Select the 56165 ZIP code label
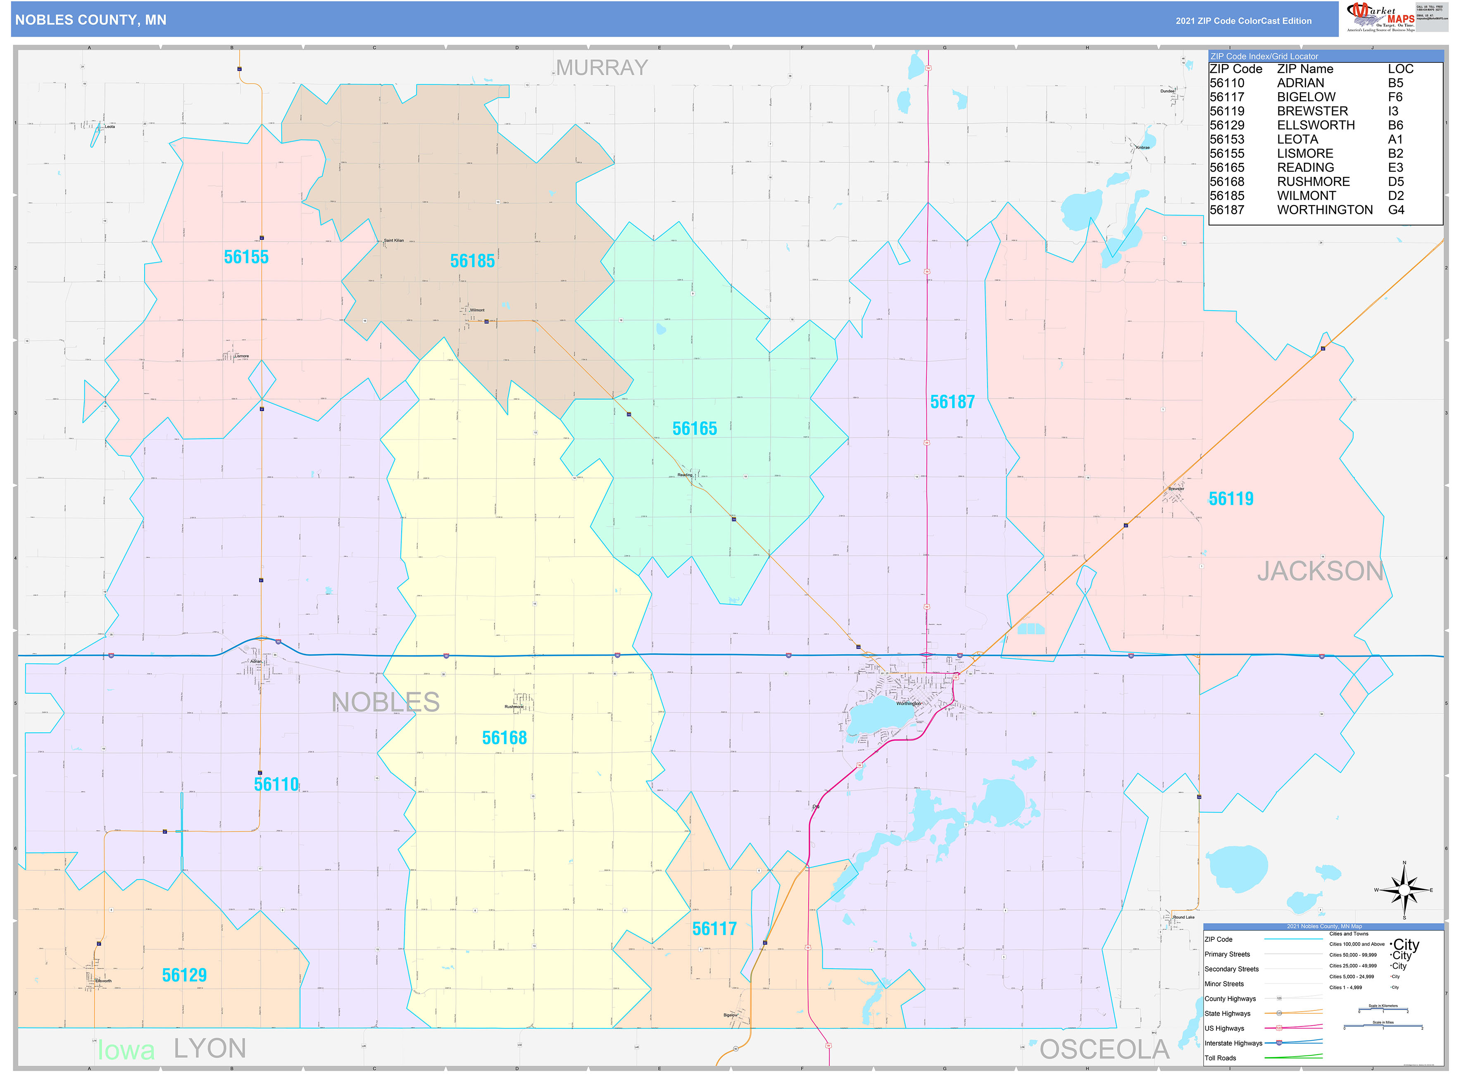This screenshot has height=1074, width=1459. tap(695, 428)
